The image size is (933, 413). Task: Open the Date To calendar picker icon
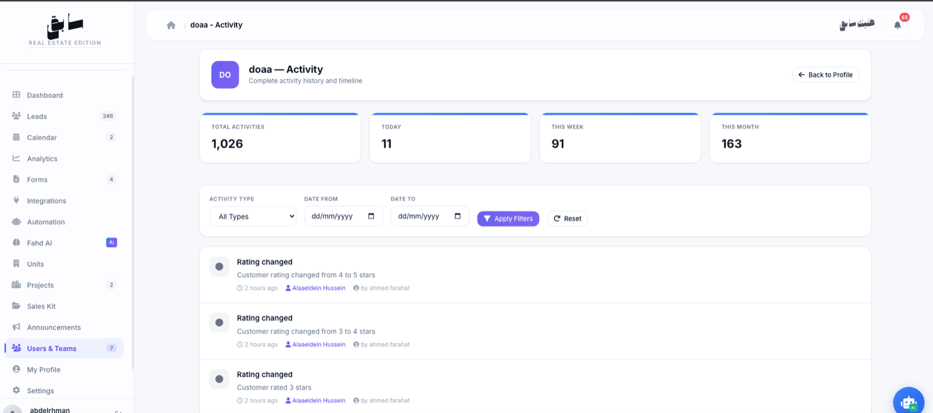click(x=457, y=216)
